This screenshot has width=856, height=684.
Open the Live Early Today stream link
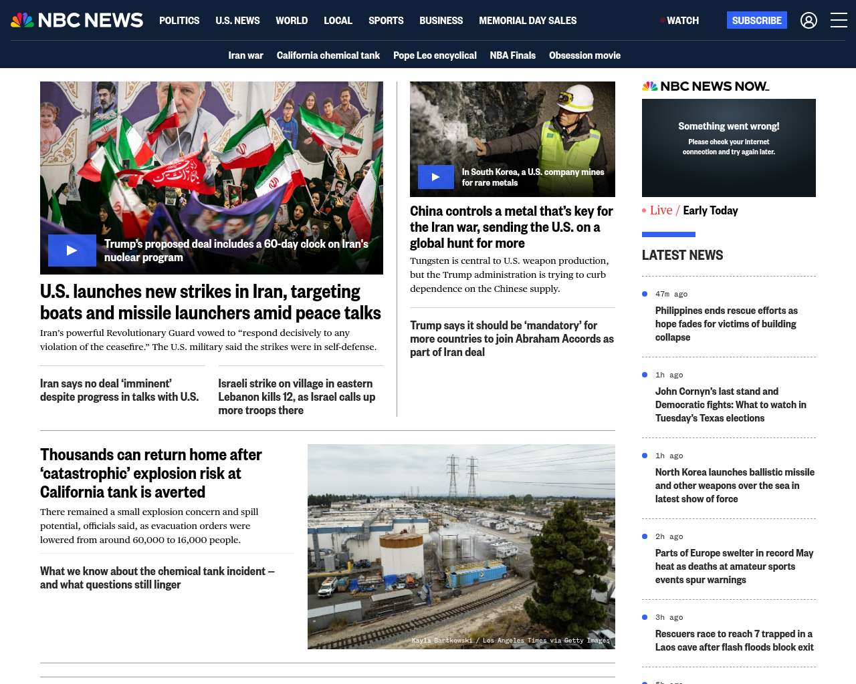point(690,210)
